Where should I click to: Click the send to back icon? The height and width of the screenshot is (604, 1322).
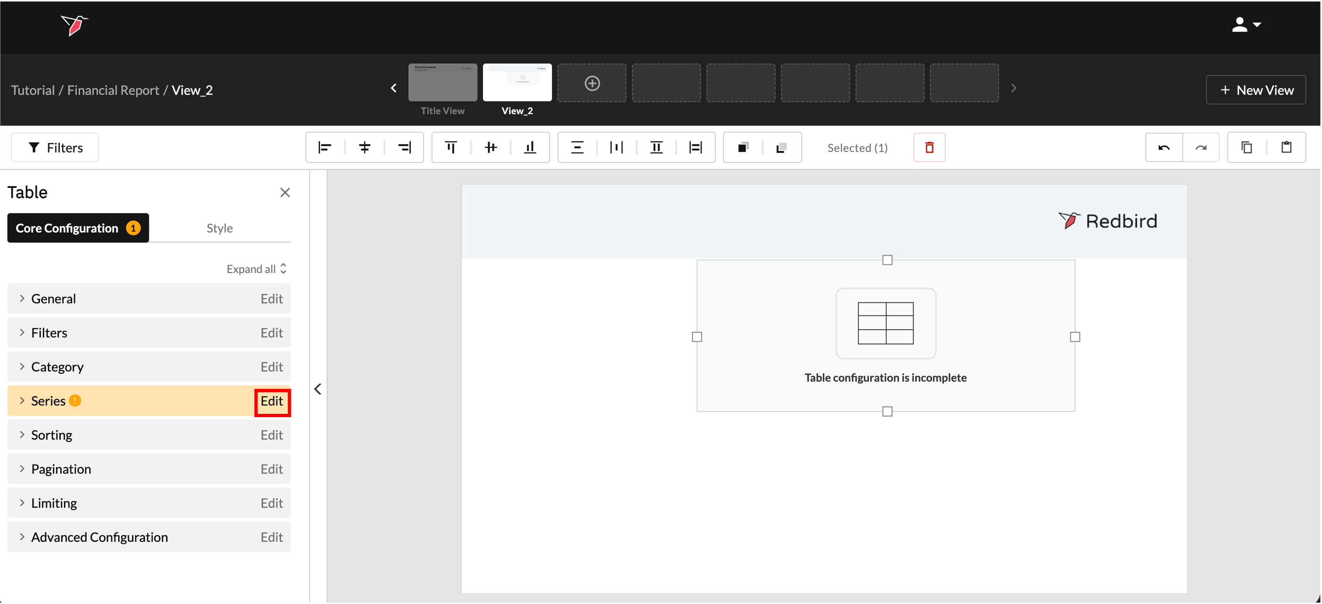782,148
